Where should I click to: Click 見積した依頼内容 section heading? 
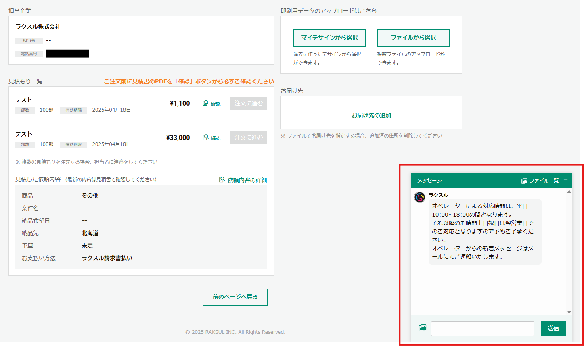[x=38, y=179]
